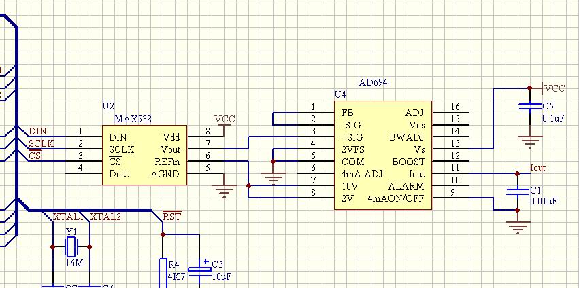
Task: Click the BOOST pin name on AD694
Action: (x=408, y=162)
